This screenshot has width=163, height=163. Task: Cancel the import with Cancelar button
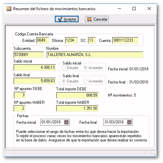tap(97, 19)
